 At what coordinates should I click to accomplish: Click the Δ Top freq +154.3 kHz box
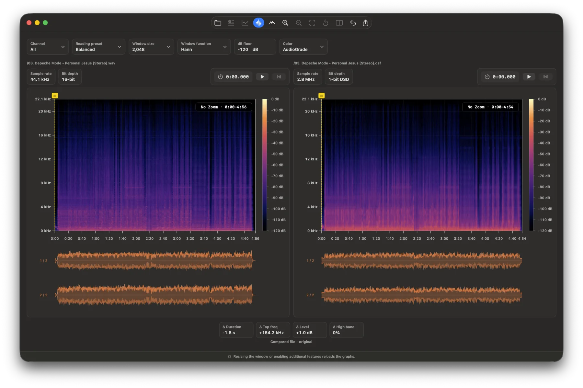[x=273, y=330]
